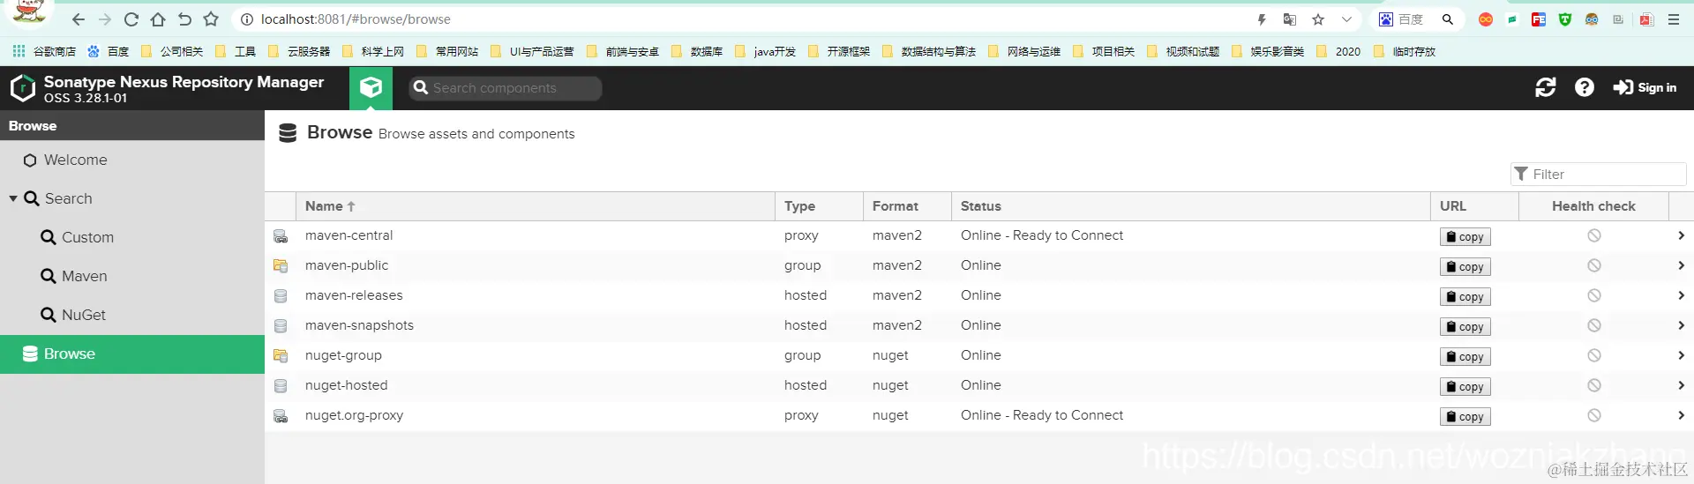Go back with browser back arrow

click(x=79, y=19)
